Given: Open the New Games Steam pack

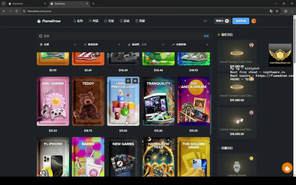Looking at the screenshot, I should pyautogui.click(x=123, y=157).
